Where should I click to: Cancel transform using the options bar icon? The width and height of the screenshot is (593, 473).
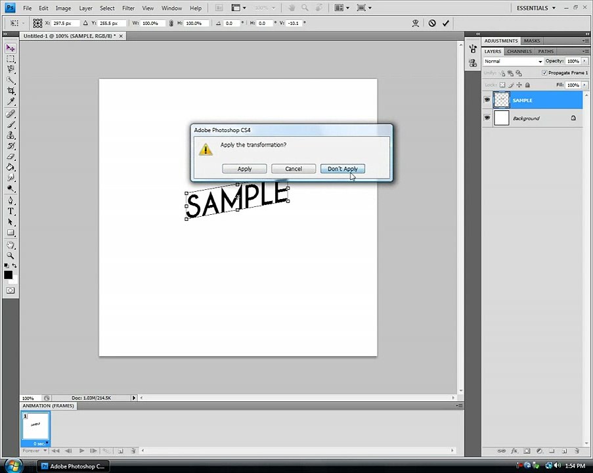tap(432, 23)
